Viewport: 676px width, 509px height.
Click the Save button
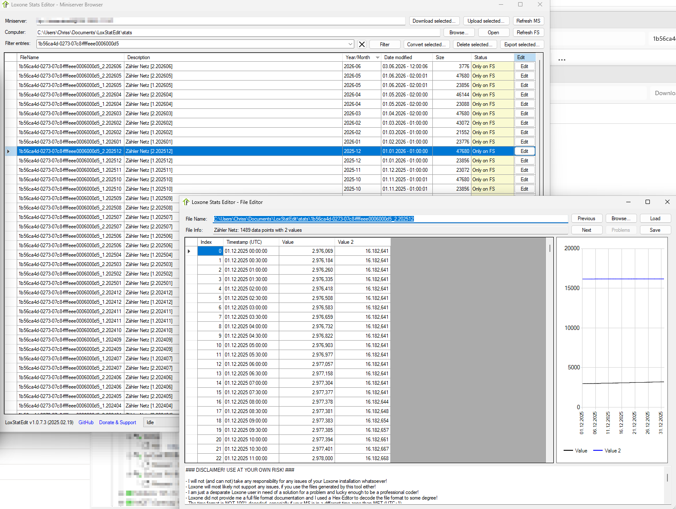(655, 230)
